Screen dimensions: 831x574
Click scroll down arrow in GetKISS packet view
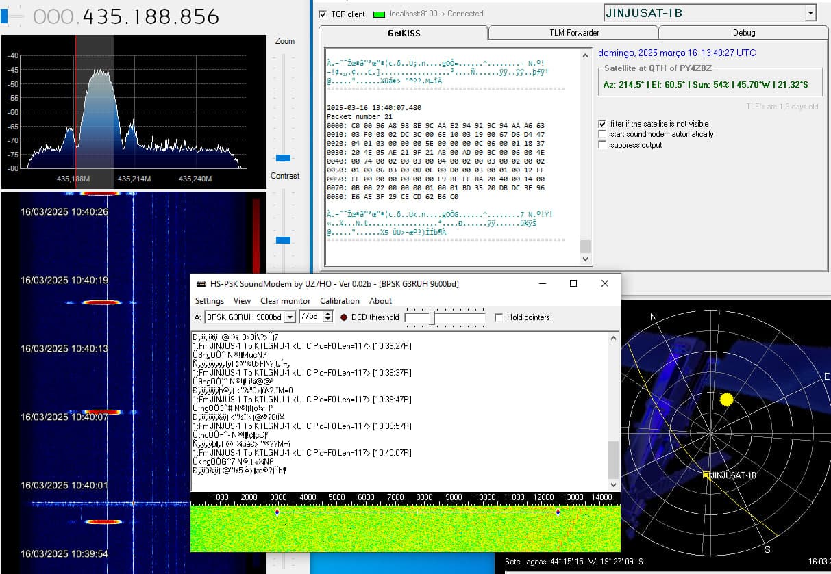point(585,259)
